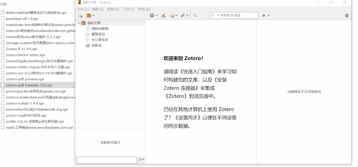Image resolution: width=358 pixels, height=167 pixels.
Task: Click the Advanced Search magnifier icon
Action: (x=195, y=16)
